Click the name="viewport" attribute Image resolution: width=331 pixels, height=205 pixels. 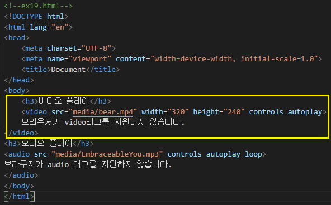79,59
